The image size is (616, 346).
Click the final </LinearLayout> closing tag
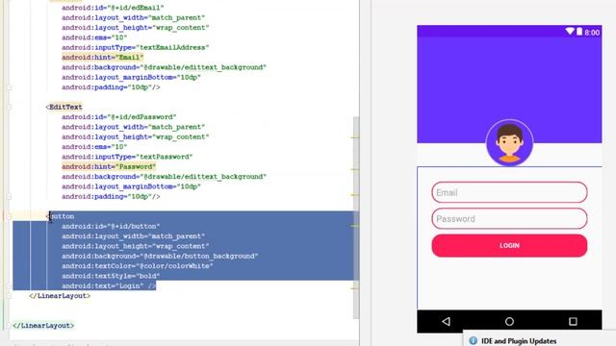[43, 326]
